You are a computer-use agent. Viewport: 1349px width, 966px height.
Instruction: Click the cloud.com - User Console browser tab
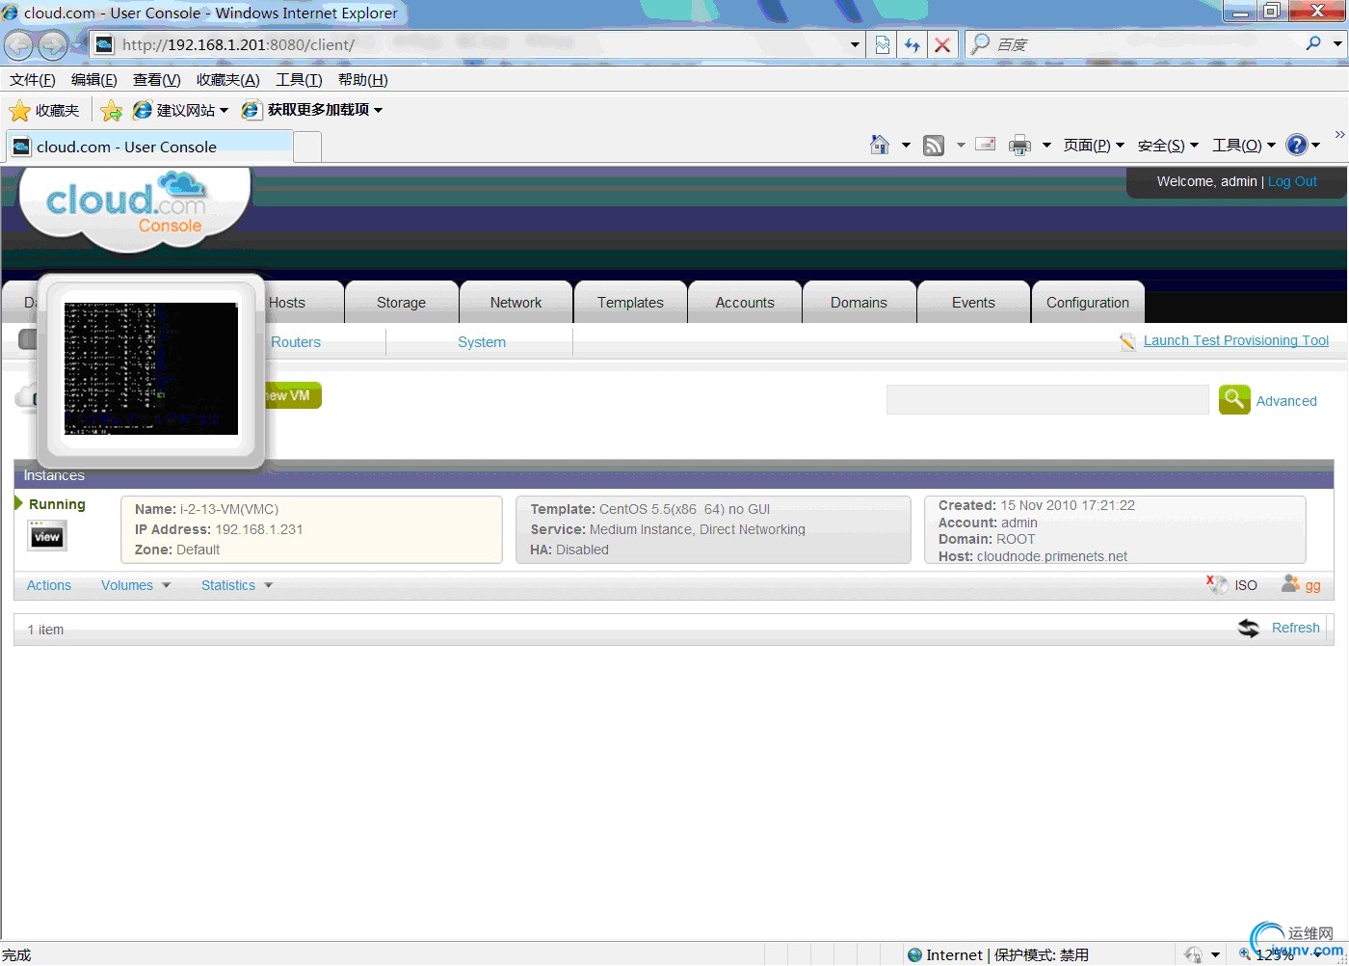point(149,147)
